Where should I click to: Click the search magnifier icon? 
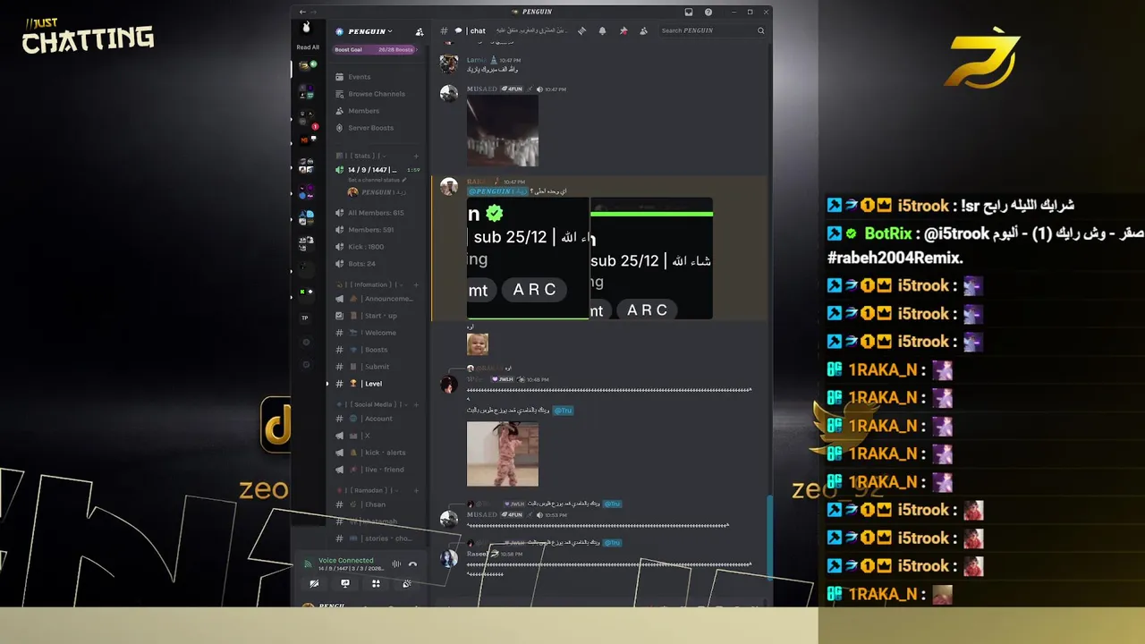[x=761, y=30]
